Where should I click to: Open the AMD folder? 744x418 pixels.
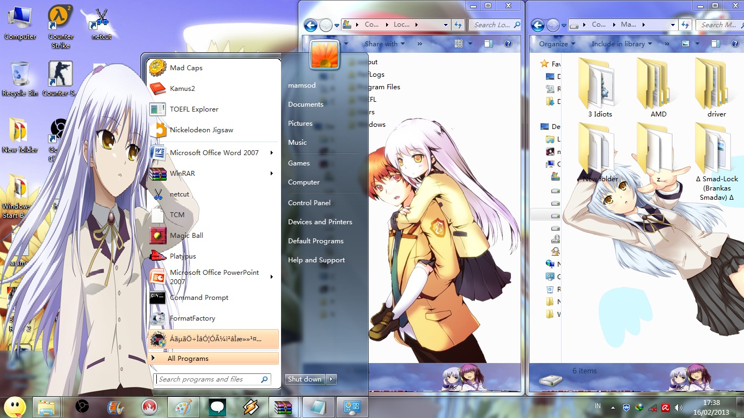point(658,88)
